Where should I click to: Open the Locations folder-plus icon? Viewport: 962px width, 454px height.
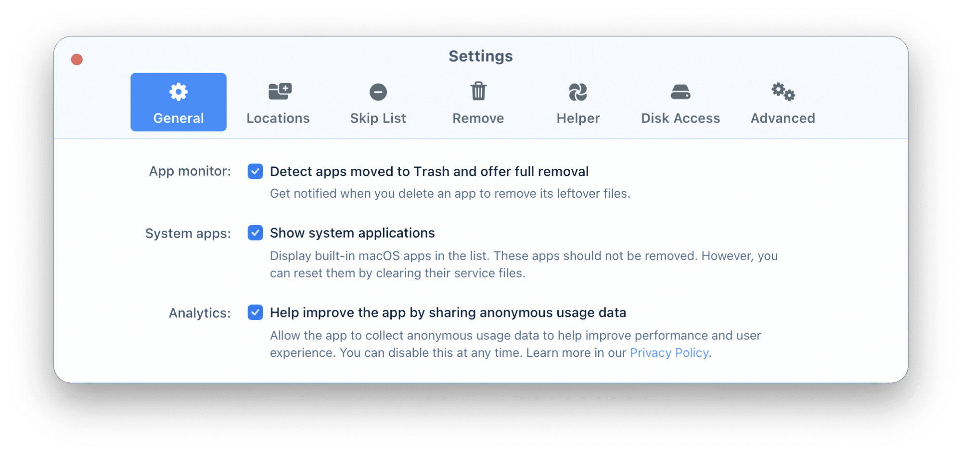[280, 91]
